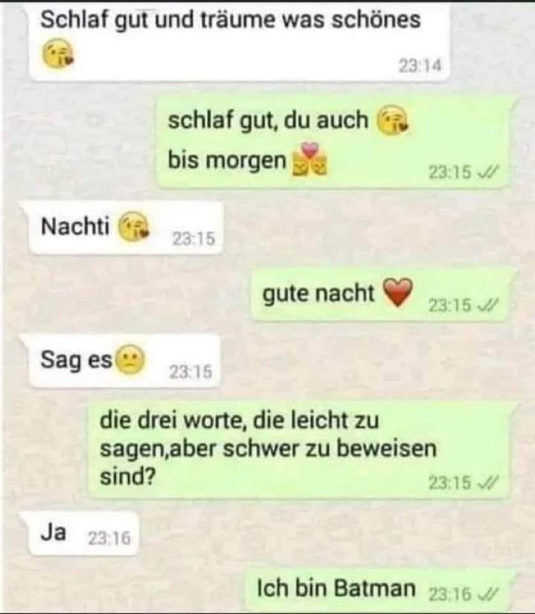This screenshot has width=535, height=614.
Task: Tap the kissing emoji under 'Schlaf gut'
Action: (58, 53)
